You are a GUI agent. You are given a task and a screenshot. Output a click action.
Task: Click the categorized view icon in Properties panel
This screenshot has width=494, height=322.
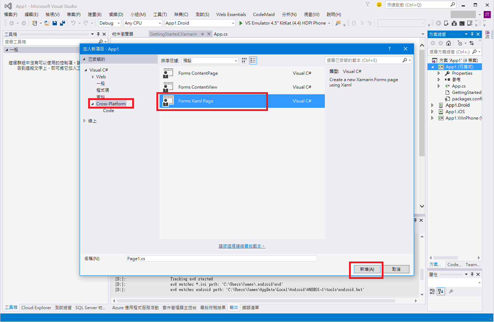point(433,291)
